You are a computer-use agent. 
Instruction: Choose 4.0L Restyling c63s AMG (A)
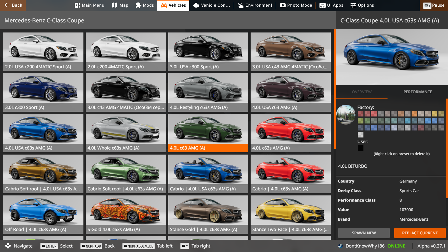coord(208,92)
